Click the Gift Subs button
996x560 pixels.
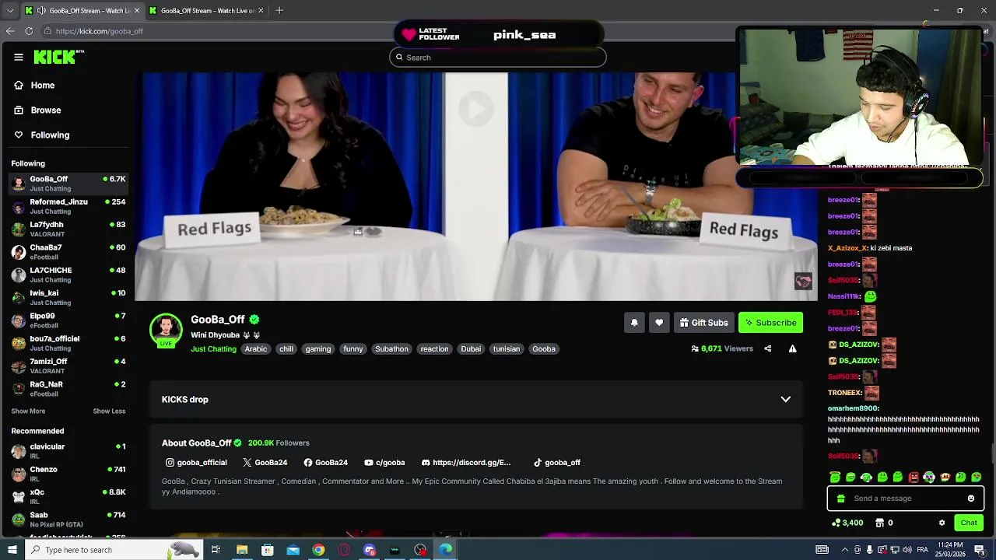[703, 323]
